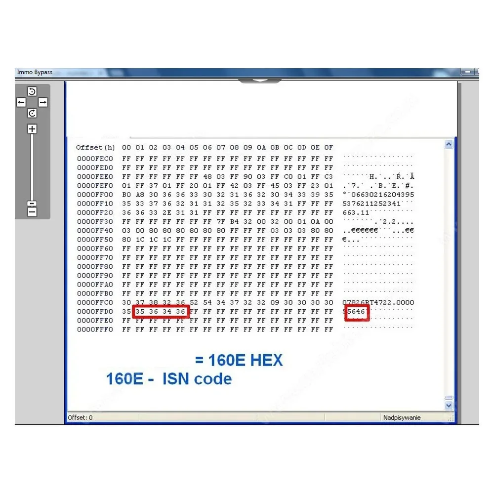Click the zoom out minus icon
Image resolution: width=494 pixels, height=494 pixels.
(x=32, y=212)
